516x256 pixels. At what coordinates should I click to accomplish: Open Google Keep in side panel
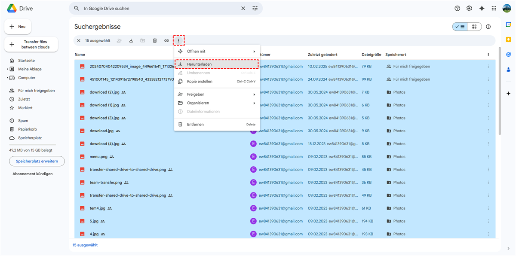(508, 40)
